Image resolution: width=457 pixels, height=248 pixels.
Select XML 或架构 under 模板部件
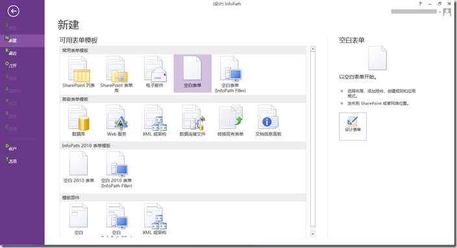click(x=154, y=220)
